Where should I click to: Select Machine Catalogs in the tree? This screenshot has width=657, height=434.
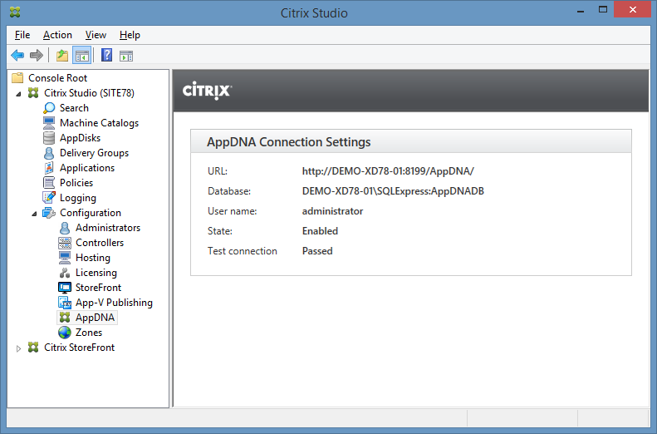[x=100, y=123]
